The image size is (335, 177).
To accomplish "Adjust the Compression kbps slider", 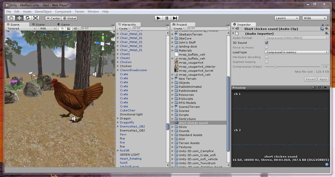I will (275, 67).
